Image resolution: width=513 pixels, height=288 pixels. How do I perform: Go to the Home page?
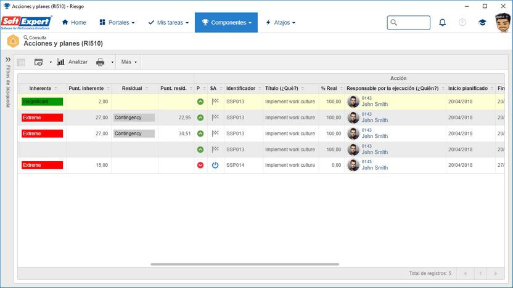pos(74,23)
